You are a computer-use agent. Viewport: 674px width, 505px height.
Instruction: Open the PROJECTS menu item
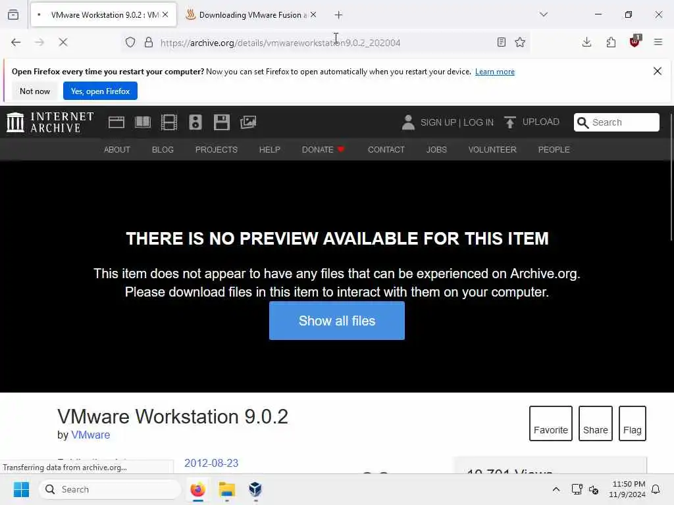pos(216,149)
